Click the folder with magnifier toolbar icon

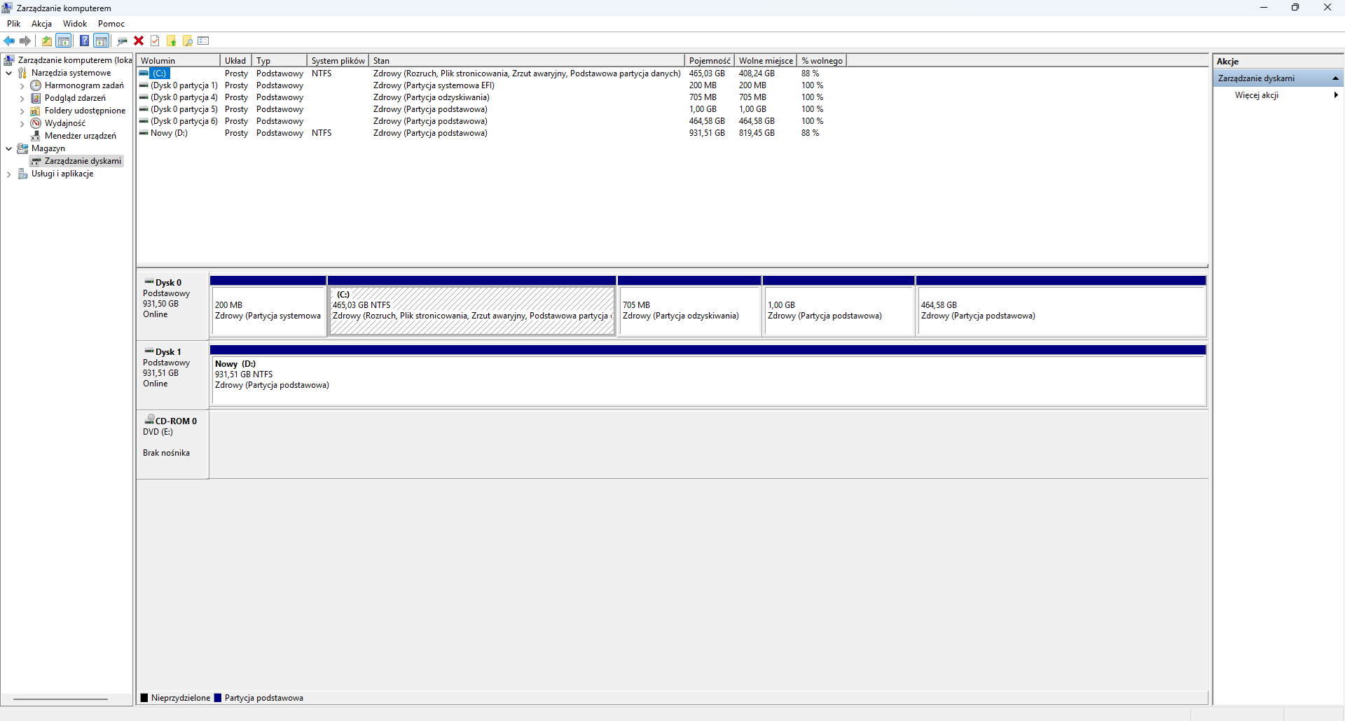click(x=188, y=41)
